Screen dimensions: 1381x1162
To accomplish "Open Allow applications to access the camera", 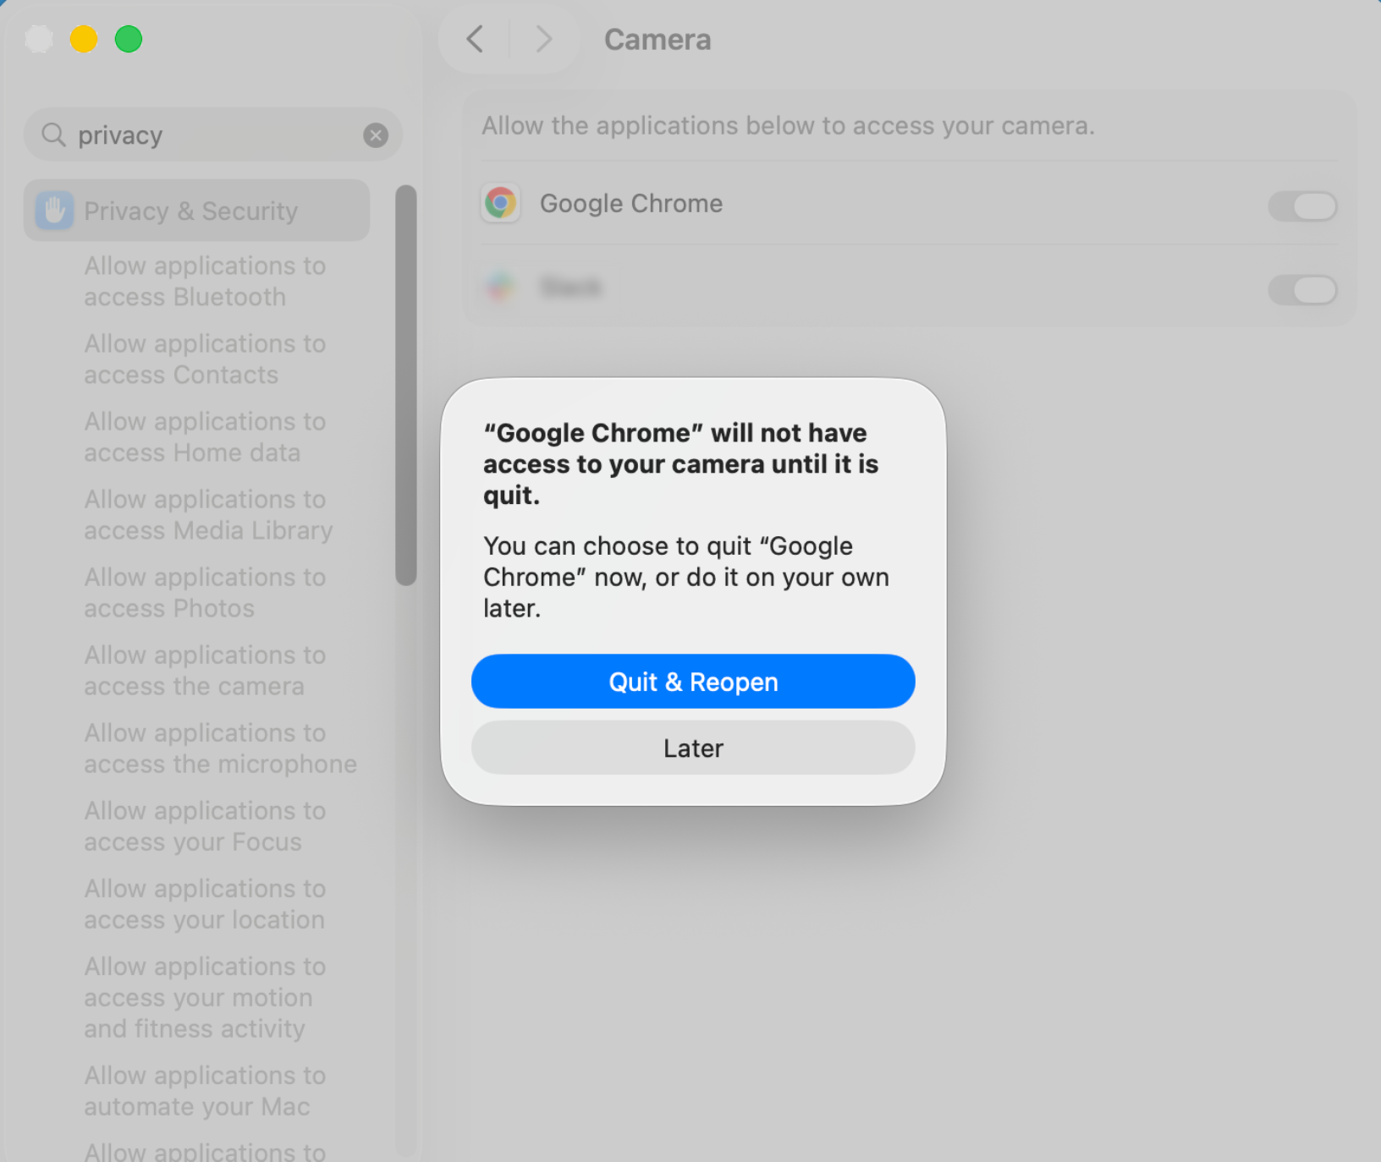I will tap(205, 671).
